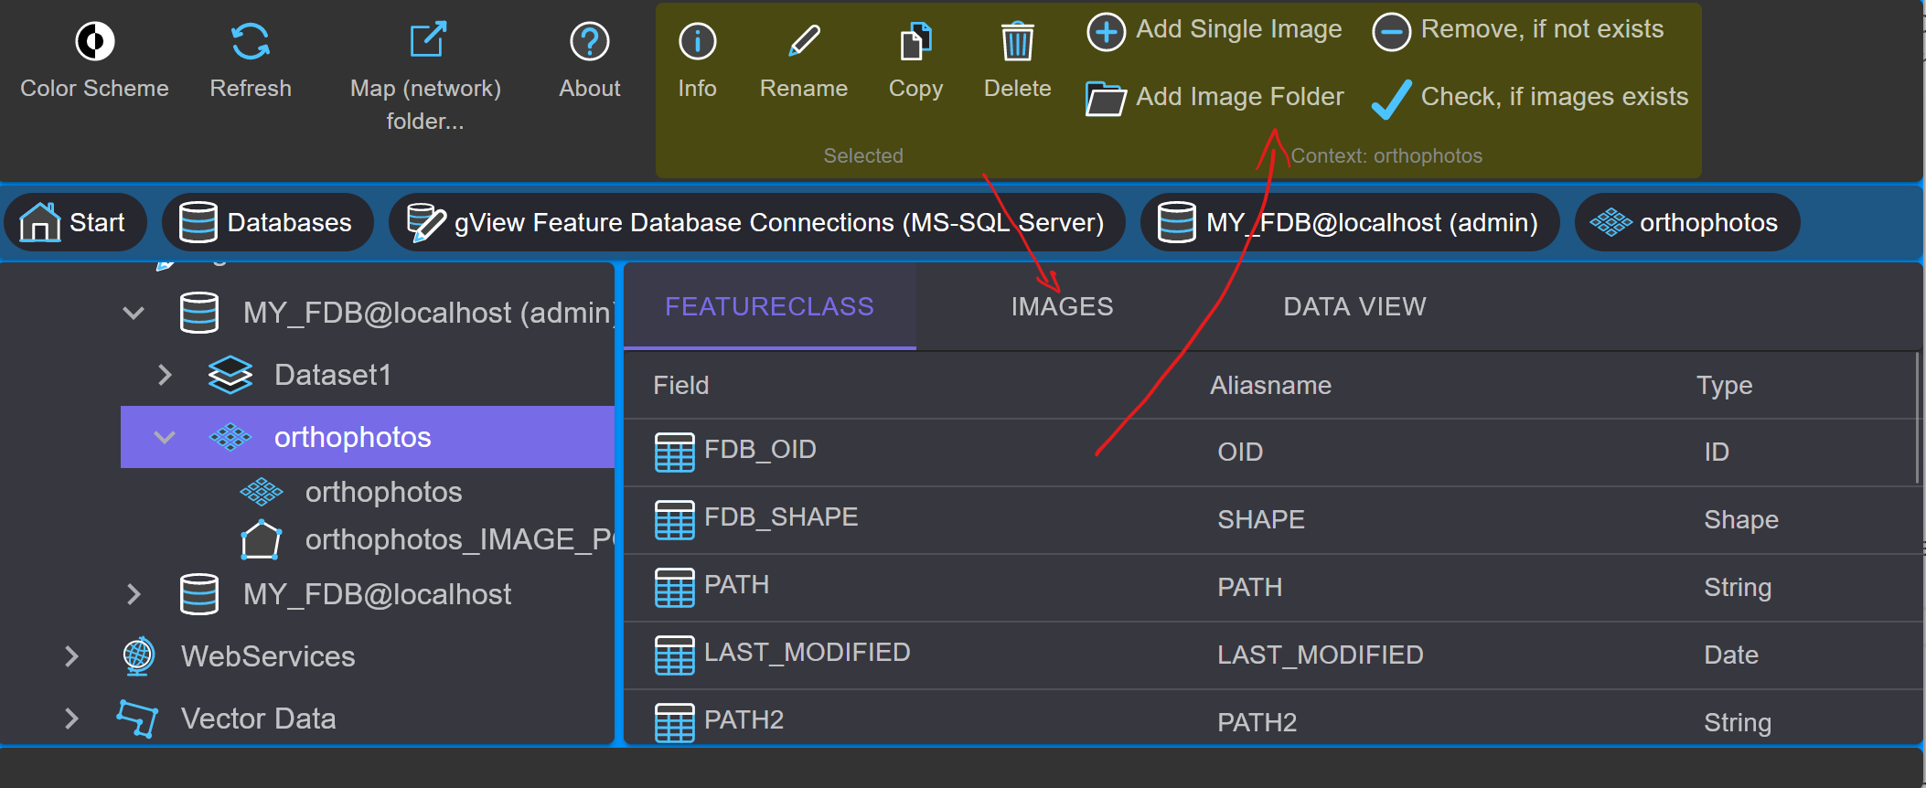Collapse the MY_FDB@localhost (admin) tree node
Viewport: 1926px width, 788px height.
coord(134,314)
